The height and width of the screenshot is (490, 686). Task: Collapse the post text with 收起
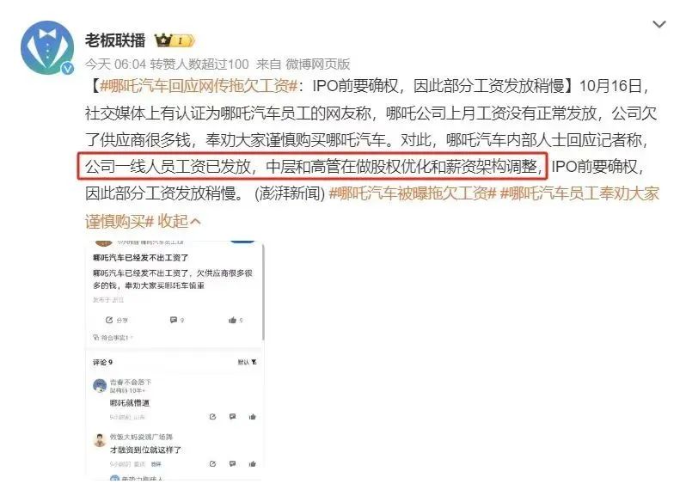pyautogui.click(x=180, y=222)
